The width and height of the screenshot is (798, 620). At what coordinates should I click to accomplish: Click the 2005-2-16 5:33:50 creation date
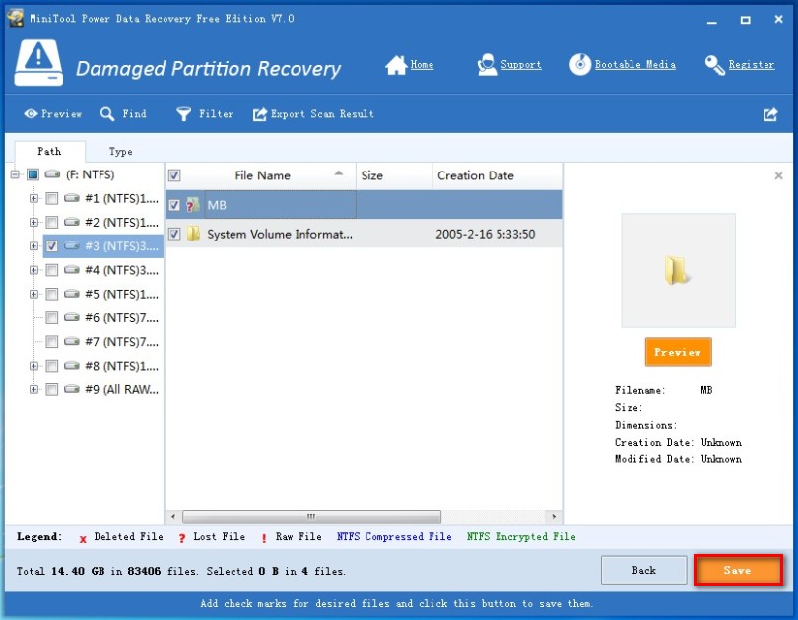tap(485, 234)
